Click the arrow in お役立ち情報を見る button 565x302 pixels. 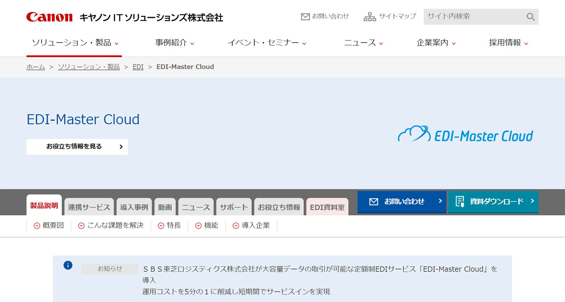(x=121, y=147)
